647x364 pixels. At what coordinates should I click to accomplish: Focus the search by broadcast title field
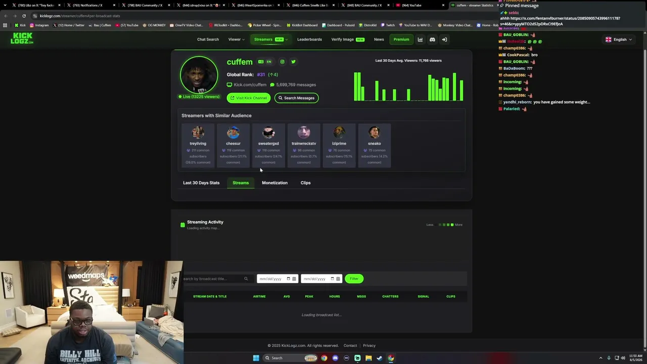pyautogui.click(x=216, y=279)
